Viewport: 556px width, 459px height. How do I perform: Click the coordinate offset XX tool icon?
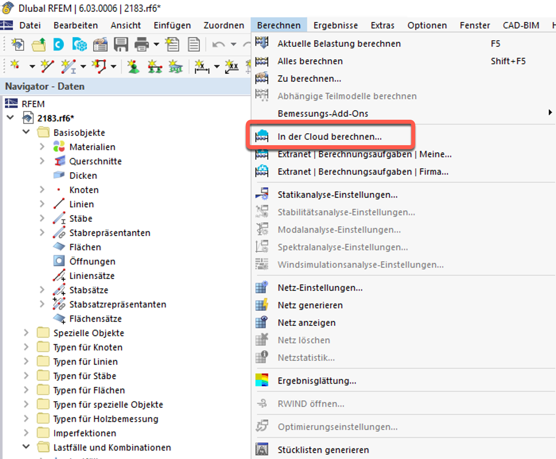click(x=231, y=66)
